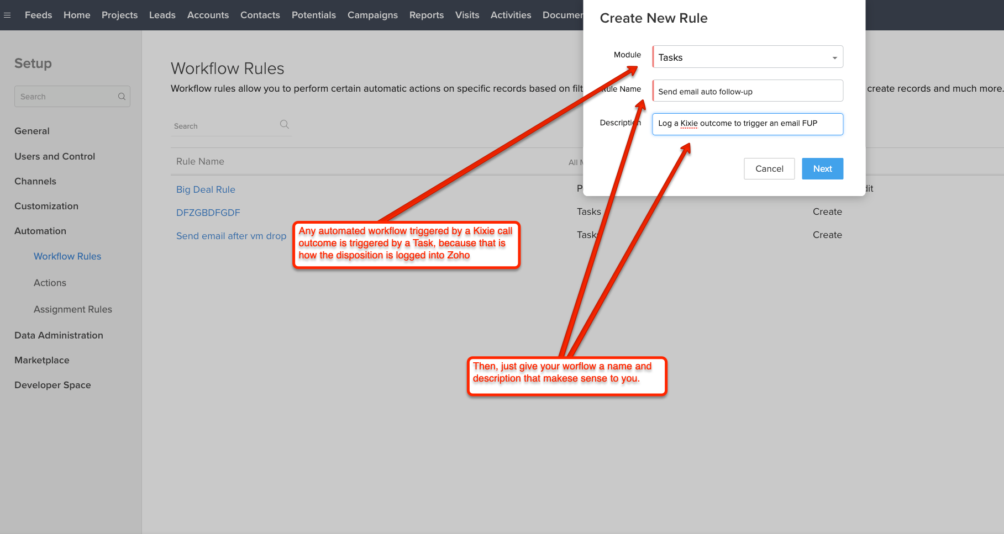
Task: Select Workflow Rules in sidebar
Action: tap(67, 256)
